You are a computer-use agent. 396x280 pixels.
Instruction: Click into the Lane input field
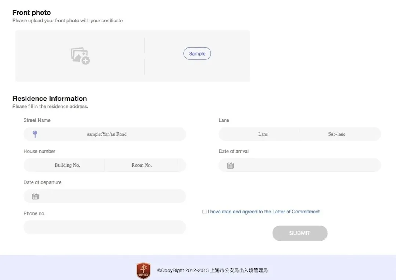(x=263, y=134)
